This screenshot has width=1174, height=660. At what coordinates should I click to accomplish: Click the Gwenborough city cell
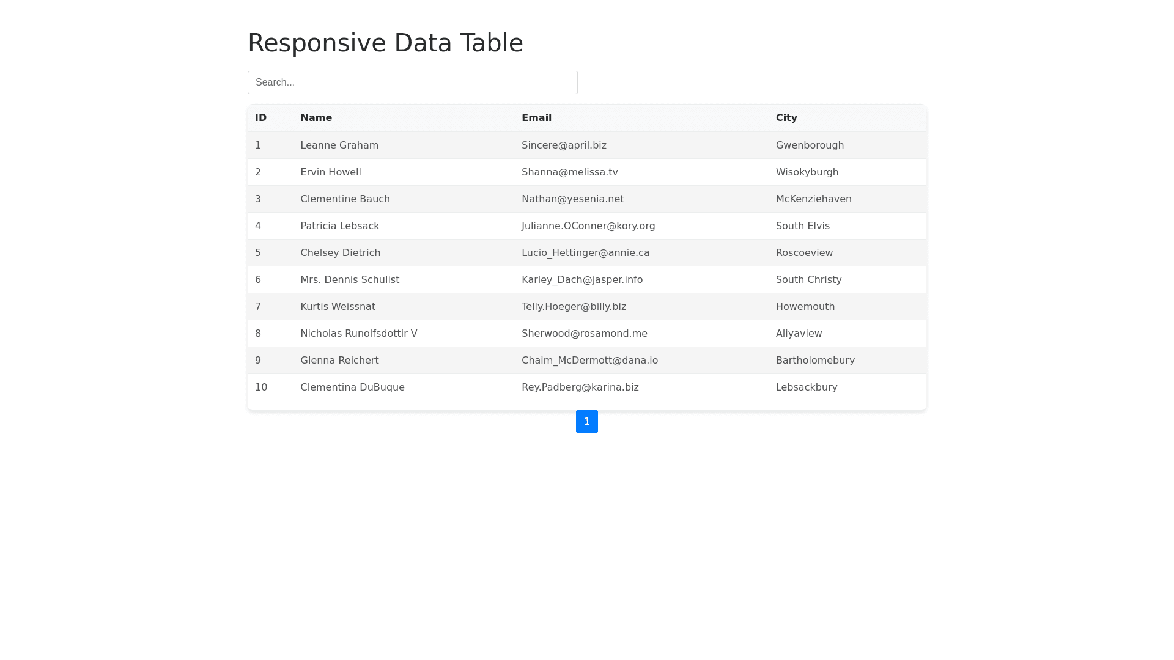coord(810,145)
